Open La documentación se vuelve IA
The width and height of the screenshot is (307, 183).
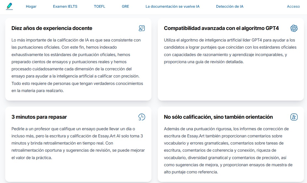point(172,7)
